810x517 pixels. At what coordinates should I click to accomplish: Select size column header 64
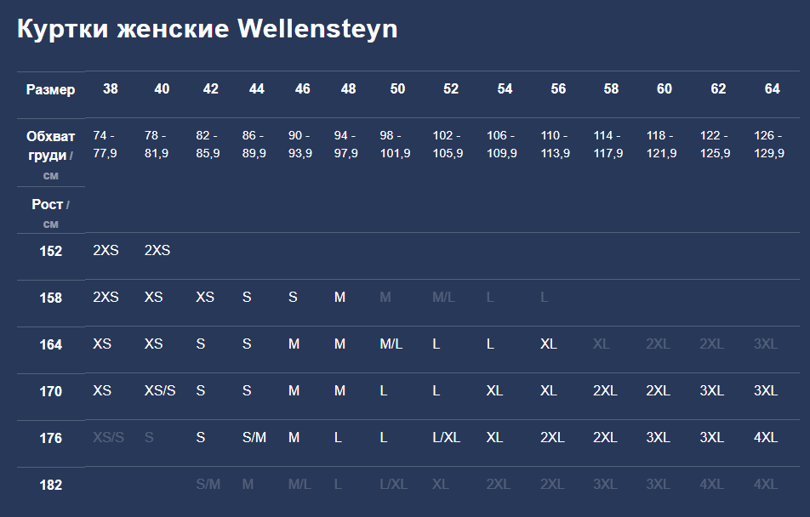[772, 88]
